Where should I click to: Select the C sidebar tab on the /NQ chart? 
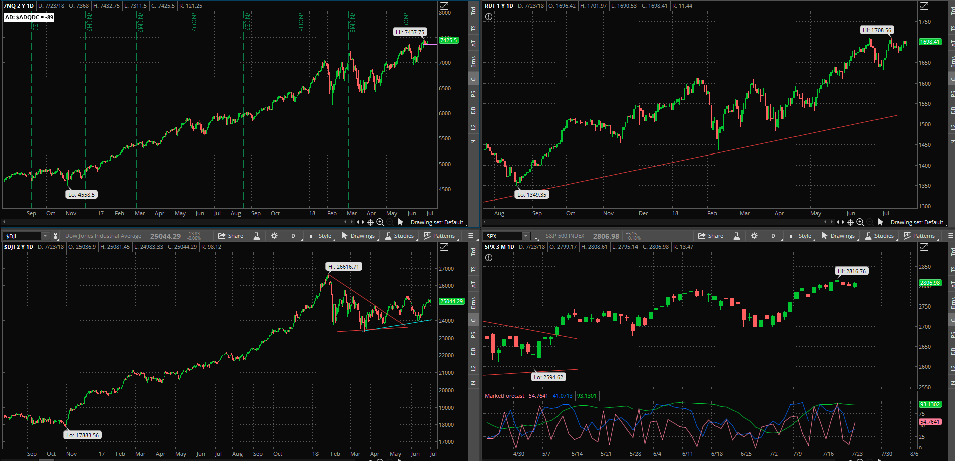(x=473, y=79)
